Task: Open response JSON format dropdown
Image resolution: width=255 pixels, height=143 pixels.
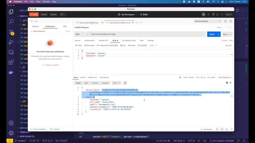Action: 116,83
